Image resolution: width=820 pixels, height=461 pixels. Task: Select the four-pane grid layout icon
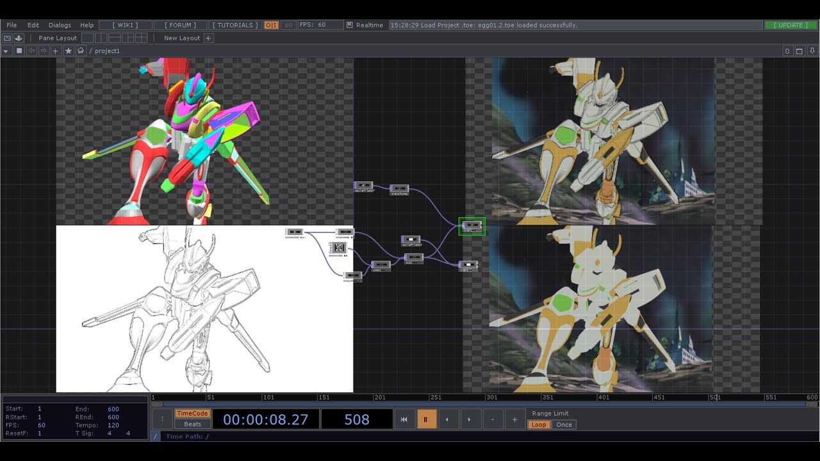tap(142, 38)
